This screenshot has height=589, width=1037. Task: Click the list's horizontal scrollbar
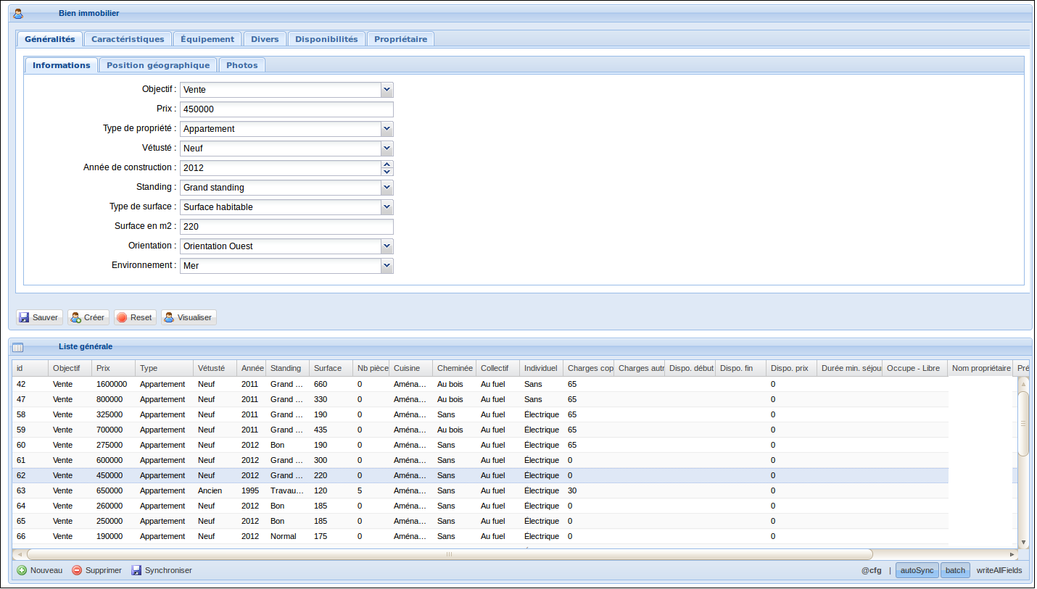[450, 554]
